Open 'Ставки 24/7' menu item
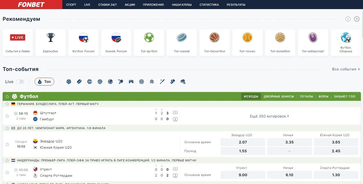The height and width of the screenshot is (184, 363). [107, 5]
